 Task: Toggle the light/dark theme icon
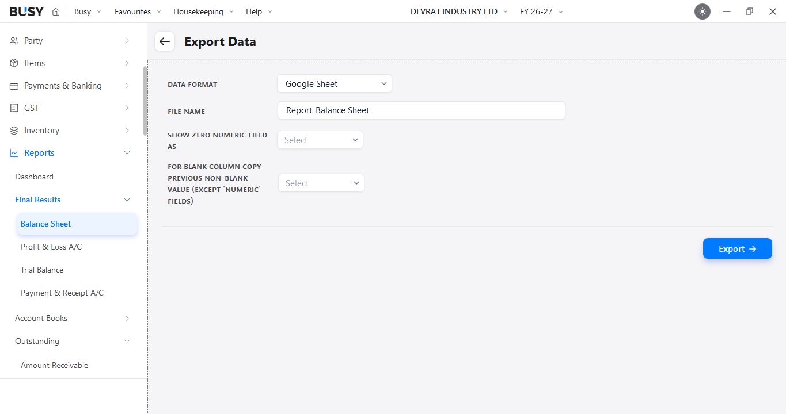703,11
